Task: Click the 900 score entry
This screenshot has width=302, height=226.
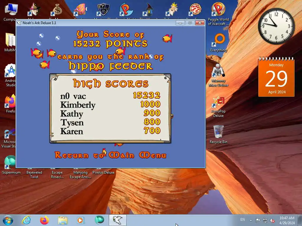Action: coord(152,113)
